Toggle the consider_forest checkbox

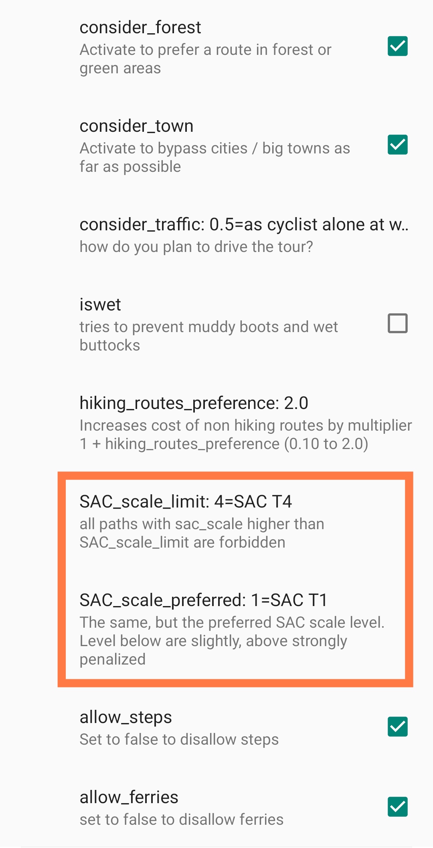click(x=397, y=46)
